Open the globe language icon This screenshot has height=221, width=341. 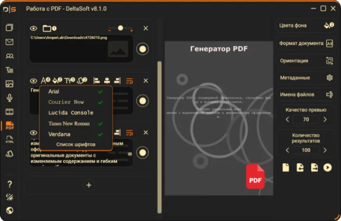[9, 210]
